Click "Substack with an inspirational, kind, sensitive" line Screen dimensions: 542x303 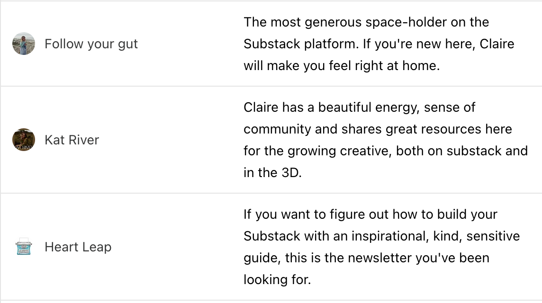coord(381,236)
